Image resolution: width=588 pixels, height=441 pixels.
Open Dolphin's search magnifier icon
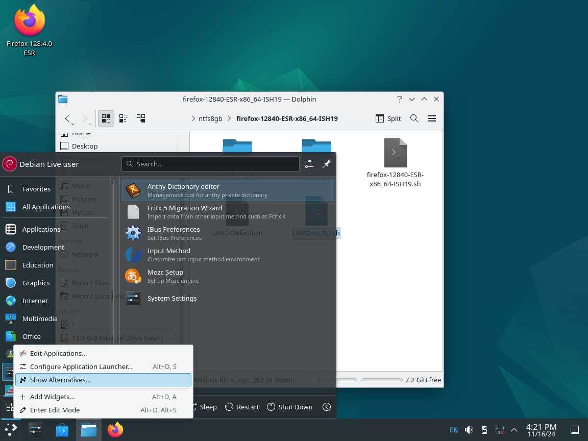tap(414, 118)
